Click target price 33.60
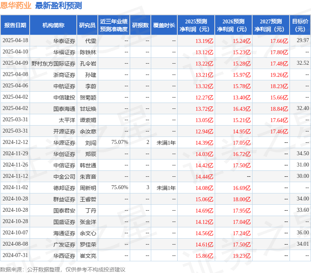311x273 pixels. click(x=303, y=210)
